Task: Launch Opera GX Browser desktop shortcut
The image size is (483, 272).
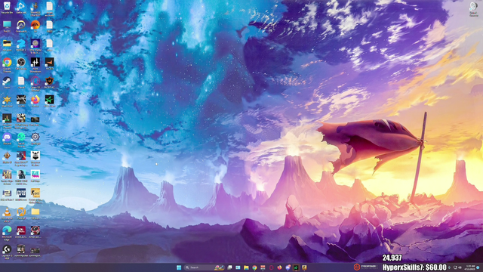Action: tap(35, 83)
